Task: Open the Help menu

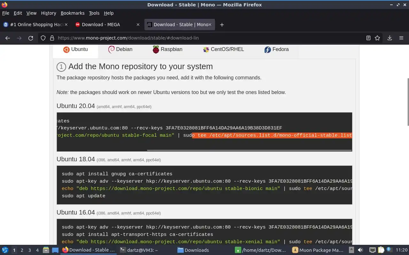Action: click(109, 13)
